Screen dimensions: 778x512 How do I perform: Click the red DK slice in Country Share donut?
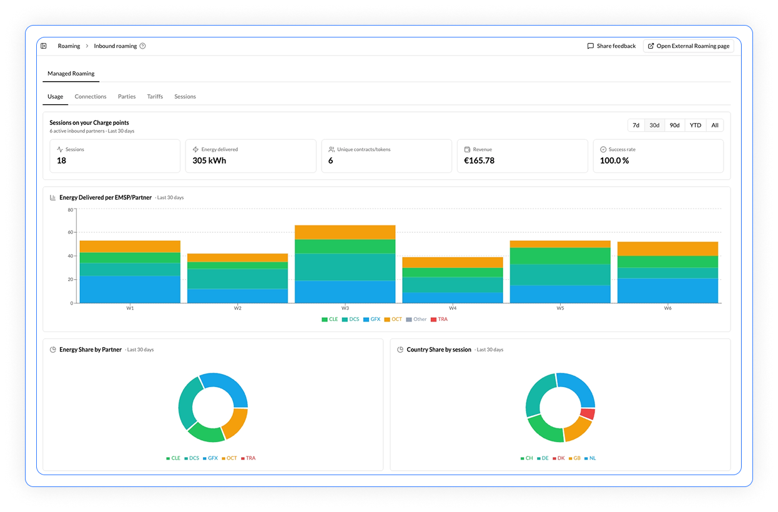point(588,413)
